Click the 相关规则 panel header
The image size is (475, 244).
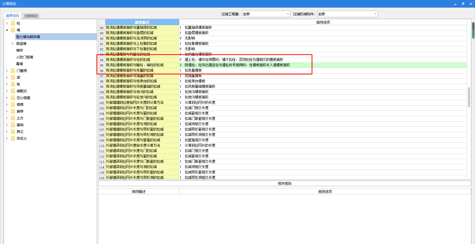pos(284,183)
